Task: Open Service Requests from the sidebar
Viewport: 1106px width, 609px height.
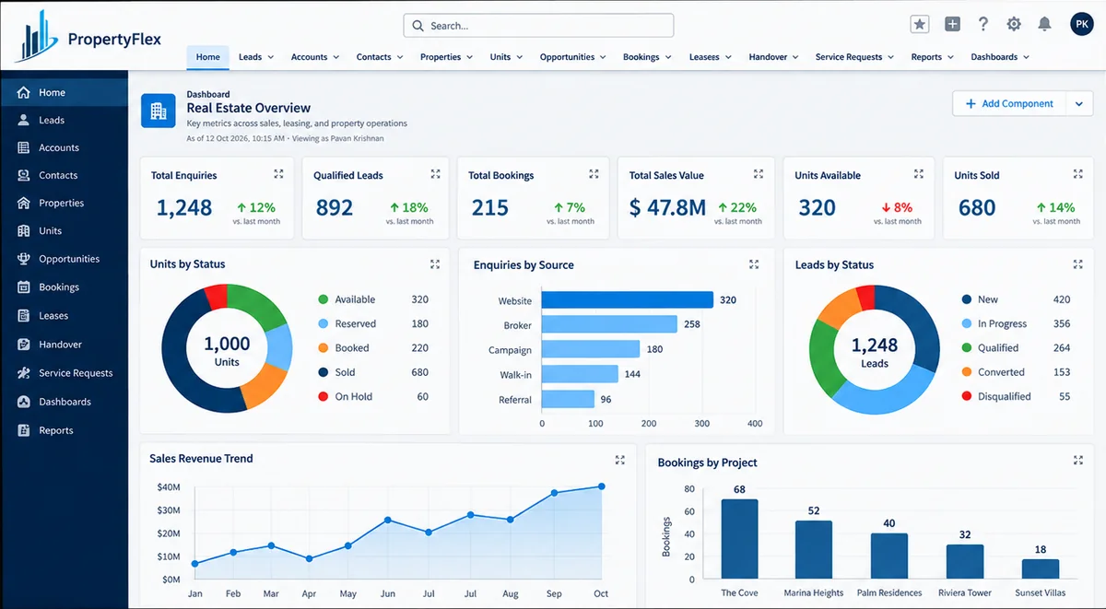Action: click(x=65, y=373)
